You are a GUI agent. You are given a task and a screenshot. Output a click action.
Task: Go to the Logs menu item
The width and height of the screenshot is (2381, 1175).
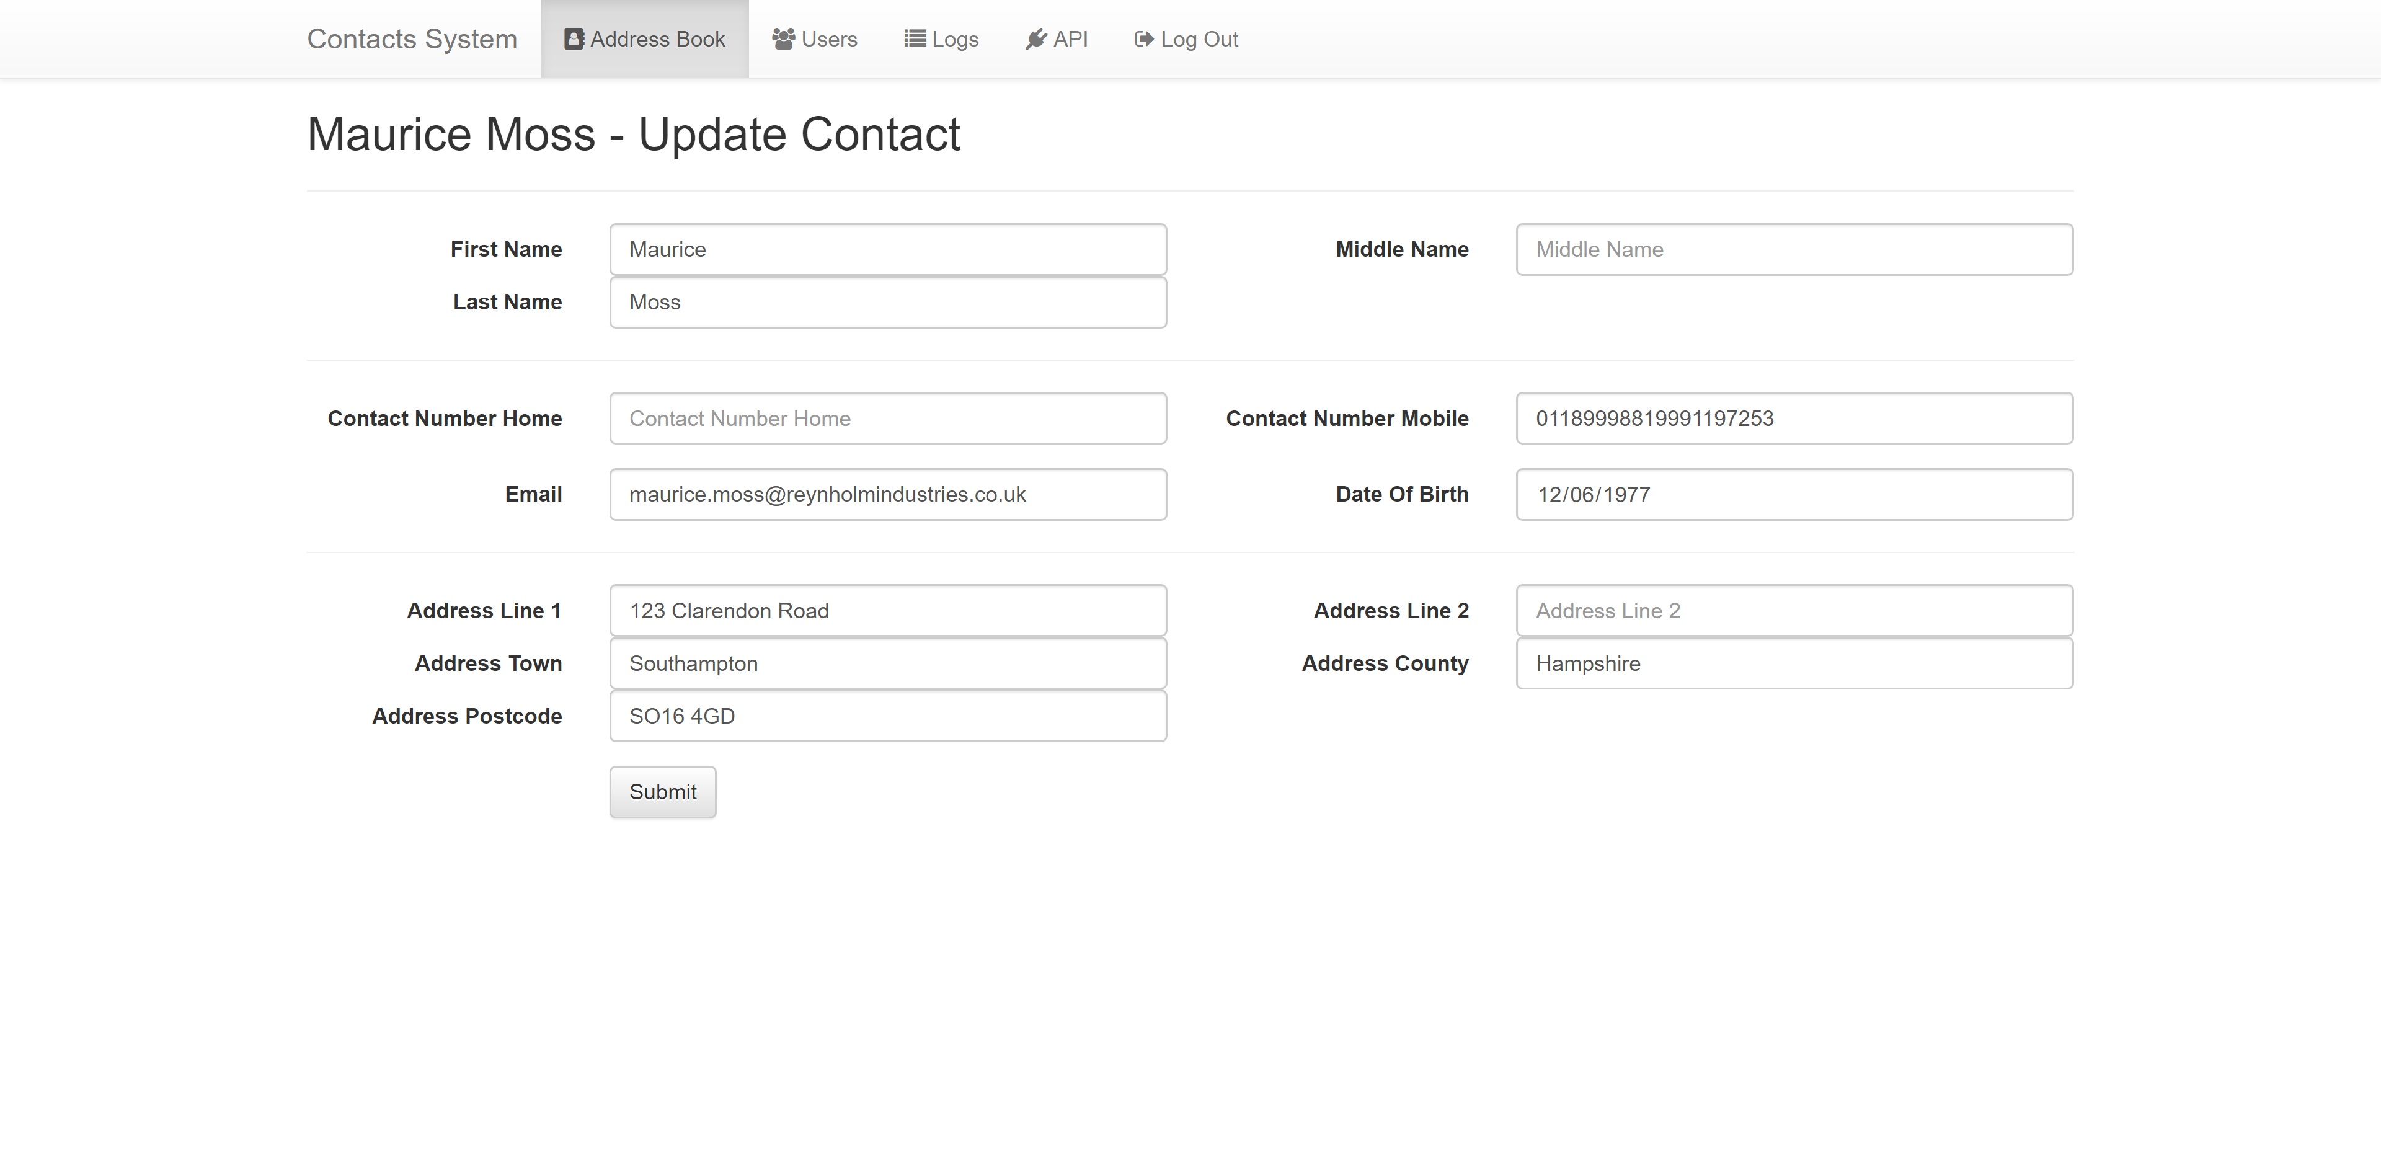pyautogui.click(x=941, y=39)
